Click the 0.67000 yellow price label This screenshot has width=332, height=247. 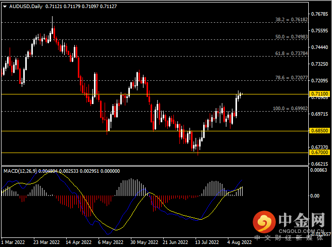(320, 153)
